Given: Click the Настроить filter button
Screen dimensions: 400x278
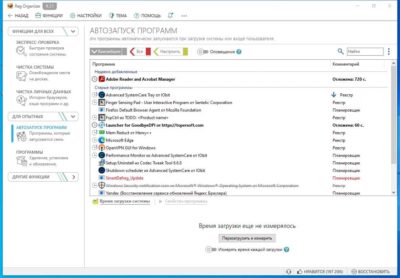Looking at the screenshot, I should (x=170, y=51).
